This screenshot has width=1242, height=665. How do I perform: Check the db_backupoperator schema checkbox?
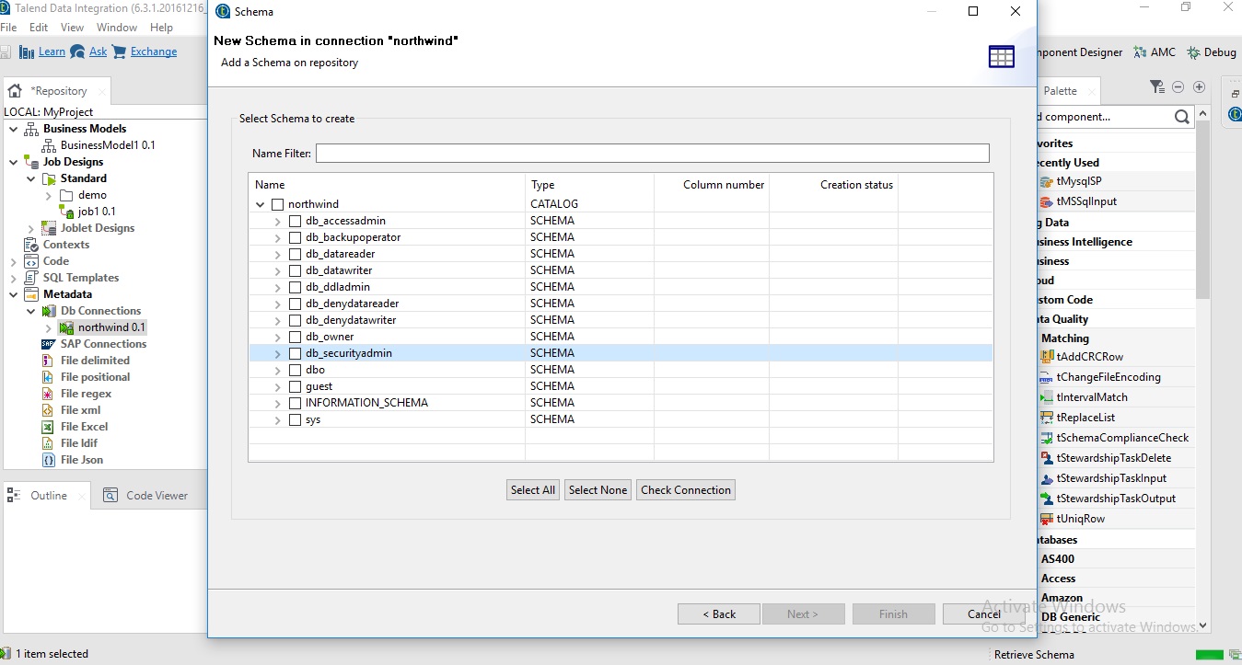(295, 237)
